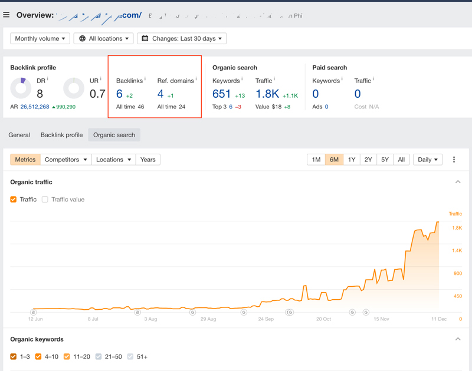Select the Organic search tab
Image resolution: width=472 pixels, height=371 pixels.
[x=114, y=135]
